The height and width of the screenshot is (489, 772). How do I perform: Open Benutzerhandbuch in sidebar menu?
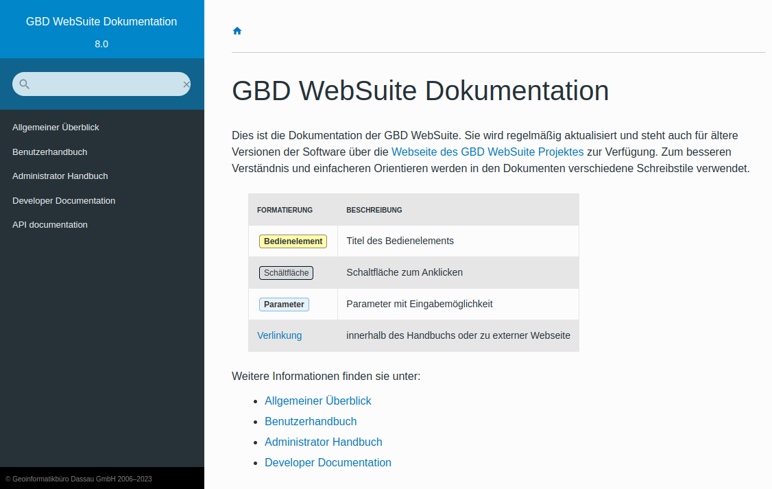point(49,152)
